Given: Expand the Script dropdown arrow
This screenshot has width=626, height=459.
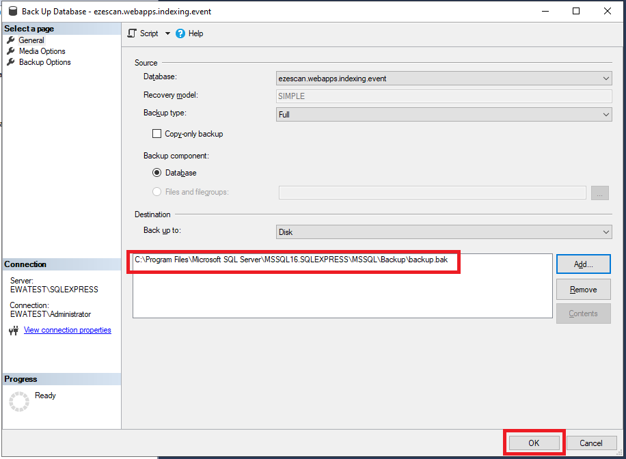Looking at the screenshot, I should pyautogui.click(x=167, y=33).
